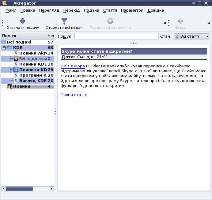
Task: Expand the hidden toolbar items chevron at far right
Action: tap(209, 23)
